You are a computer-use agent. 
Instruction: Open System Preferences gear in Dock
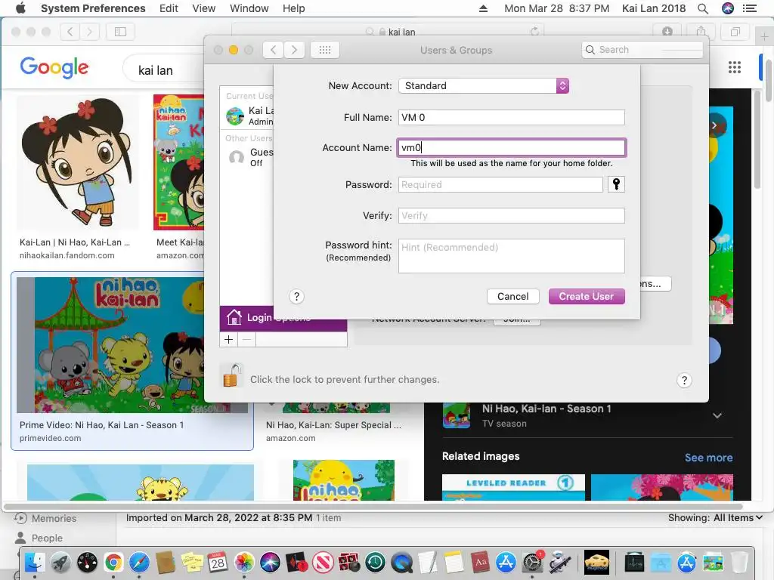pos(532,562)
